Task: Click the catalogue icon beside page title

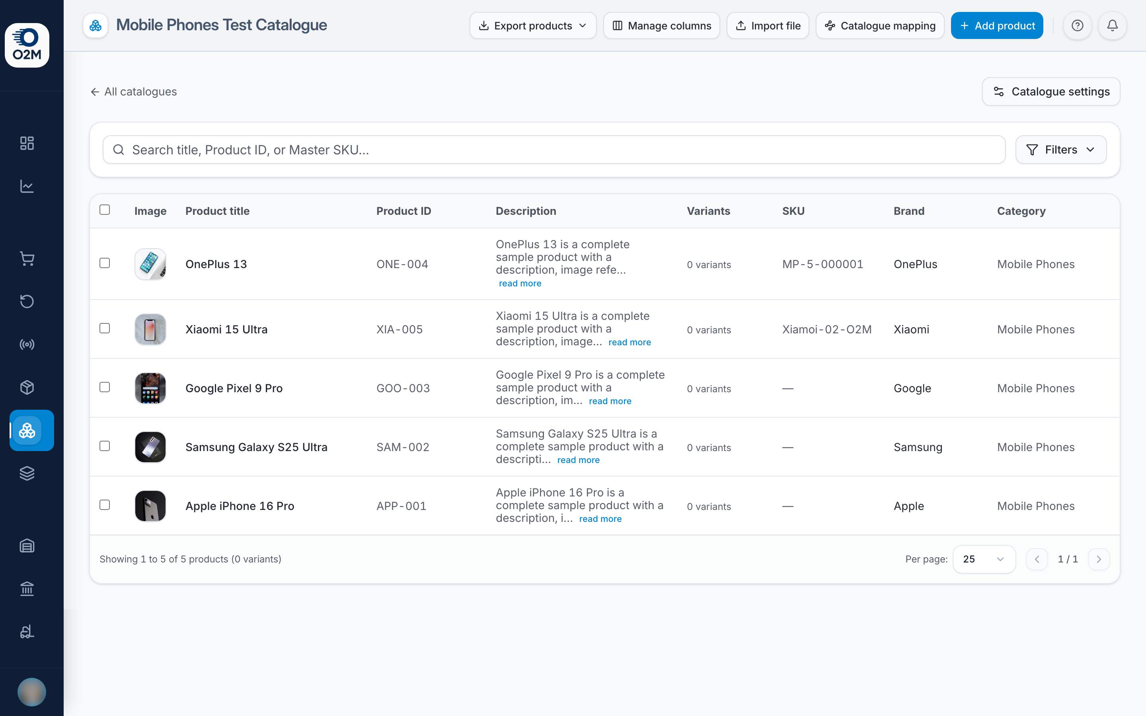Action: pyautogui.click(x=95, y=25)
